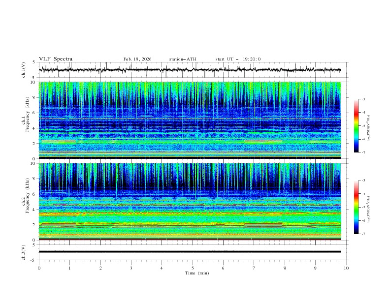The height and width of the screenshot is (301, 390).
Task: Click the flat ch.3 voltage trace
Action: click(x=190, y=252)
